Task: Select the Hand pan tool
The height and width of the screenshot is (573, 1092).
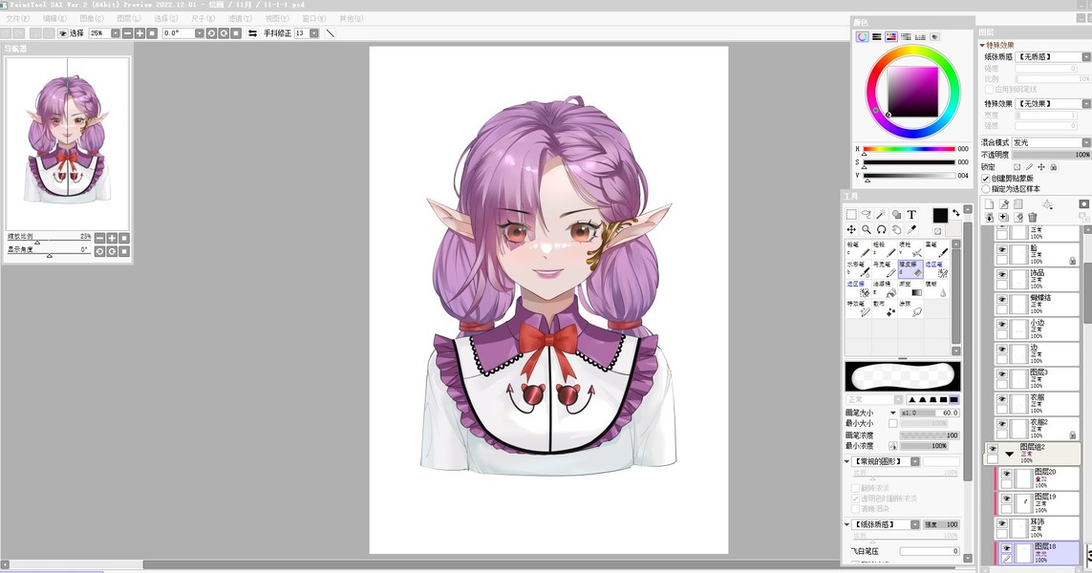Action: click(x=896, y=229)
